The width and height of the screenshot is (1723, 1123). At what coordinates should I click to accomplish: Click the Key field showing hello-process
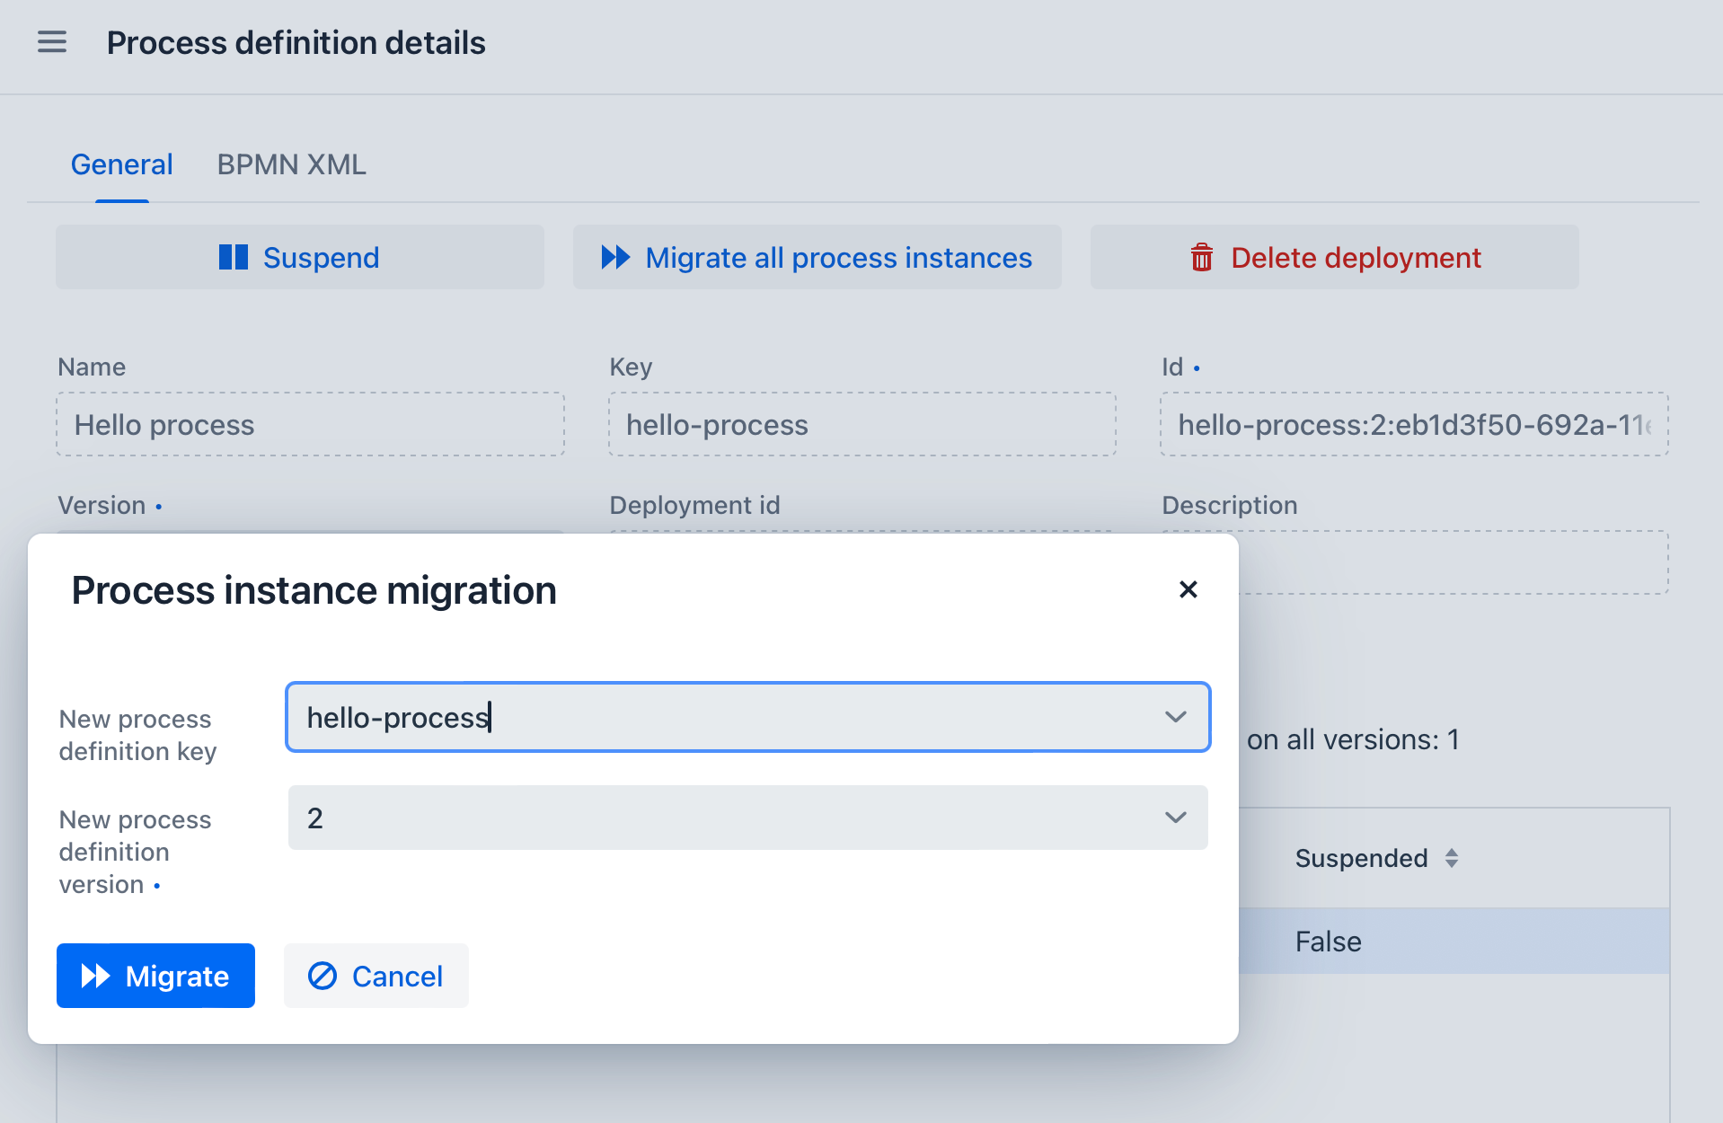(x=861, y=424)
